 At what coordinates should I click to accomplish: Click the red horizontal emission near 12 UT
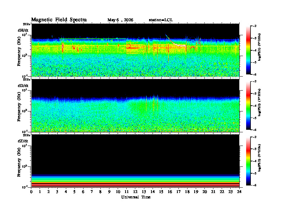[x=132, y=48]
